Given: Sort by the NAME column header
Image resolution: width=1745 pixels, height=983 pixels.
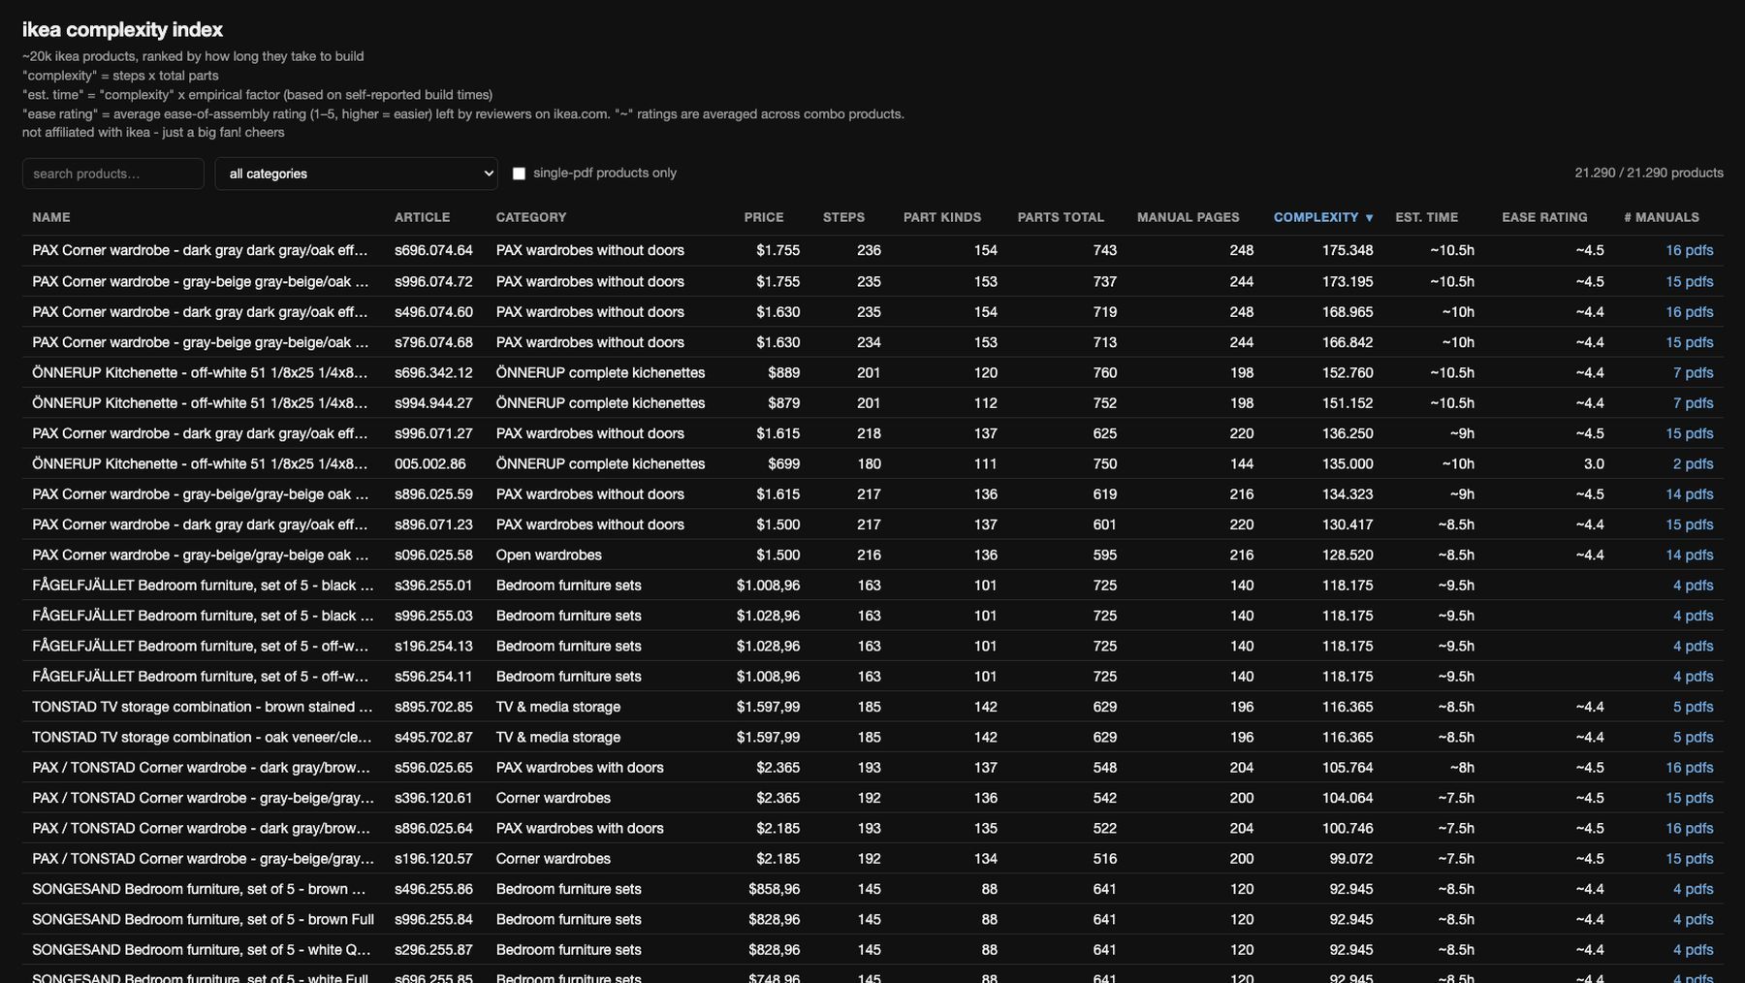Looking at the screenshot, I should click(x=51, y=217).
